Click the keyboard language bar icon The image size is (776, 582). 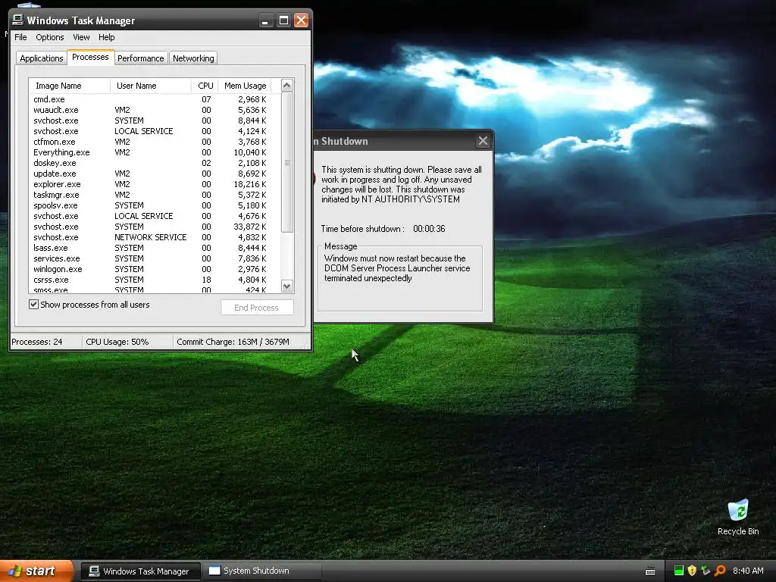pos(650,571)
